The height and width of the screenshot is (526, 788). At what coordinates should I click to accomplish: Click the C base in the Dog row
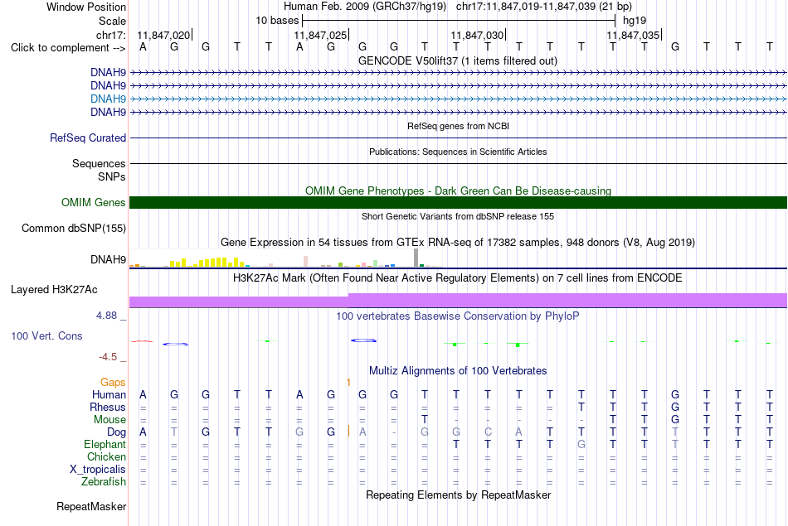point(488,432)
